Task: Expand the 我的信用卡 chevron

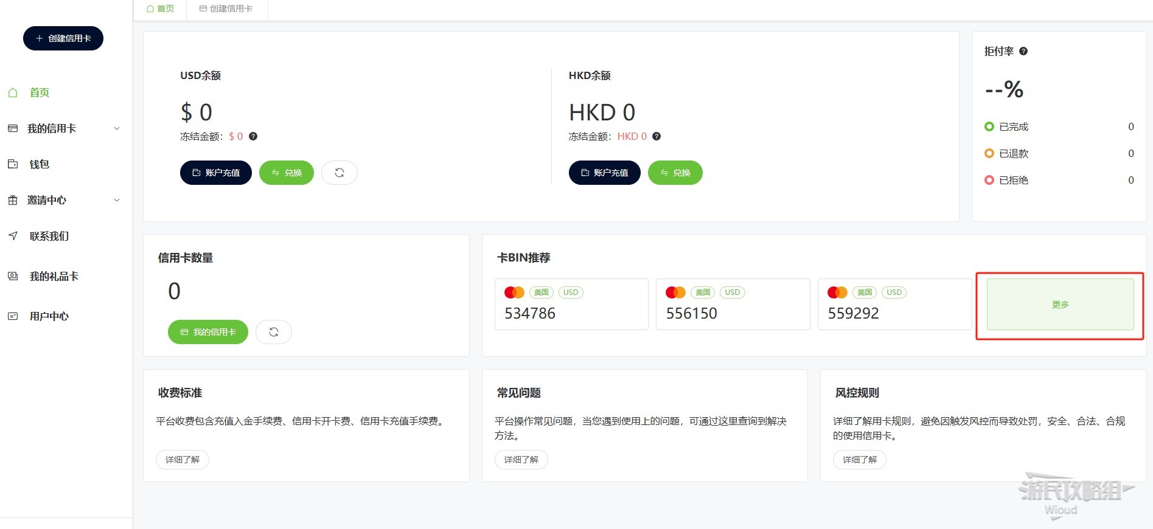Action: coord(117,128)
